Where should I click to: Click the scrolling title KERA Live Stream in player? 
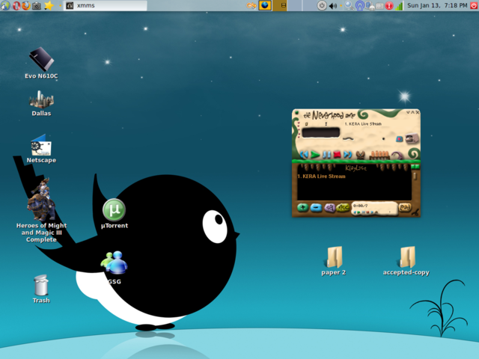(363, 123)
